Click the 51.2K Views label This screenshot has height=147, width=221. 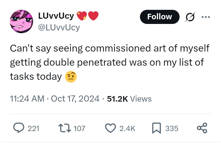(x=129, y=99)
